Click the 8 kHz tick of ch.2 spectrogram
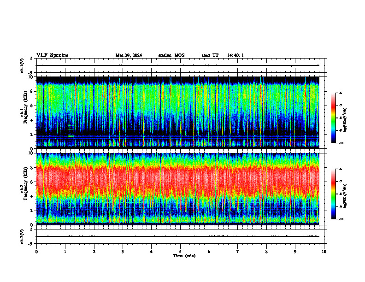Viewport: 365px width, 282px height. click(32, 168)
